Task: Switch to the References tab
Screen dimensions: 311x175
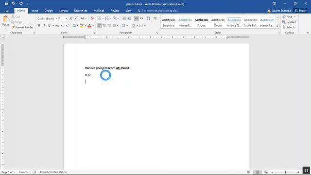Action: pyautogui.click(x=81, y=11)
